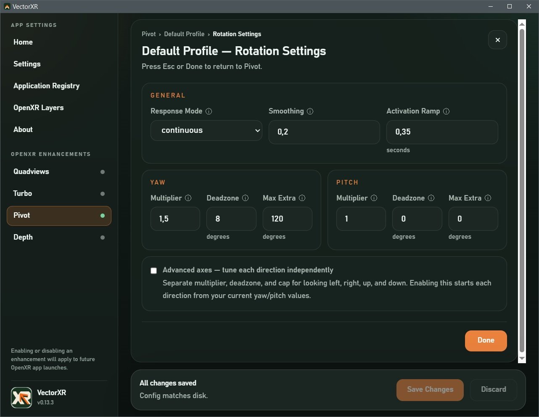Click the scrollbar down arrow

(x=522, y=359)
